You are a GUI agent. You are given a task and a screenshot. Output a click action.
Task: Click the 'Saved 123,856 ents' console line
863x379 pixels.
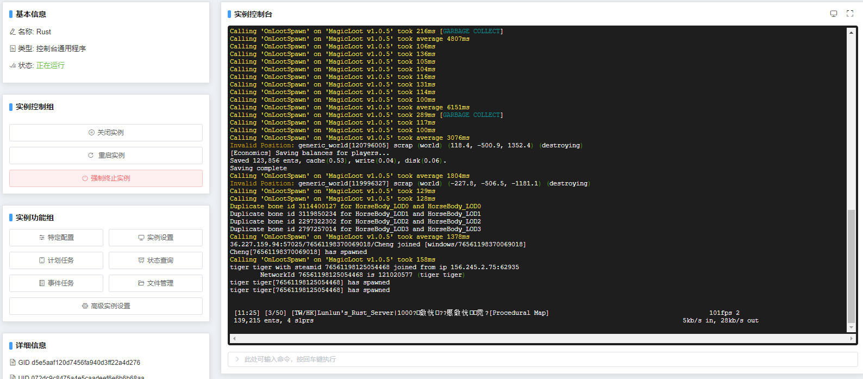[x=338, y=161]
